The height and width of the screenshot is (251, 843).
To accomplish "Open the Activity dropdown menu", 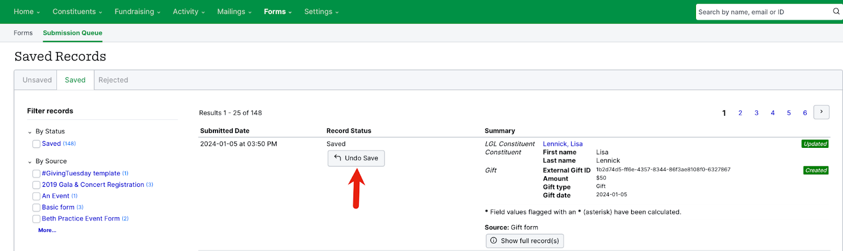I will 189,12.
